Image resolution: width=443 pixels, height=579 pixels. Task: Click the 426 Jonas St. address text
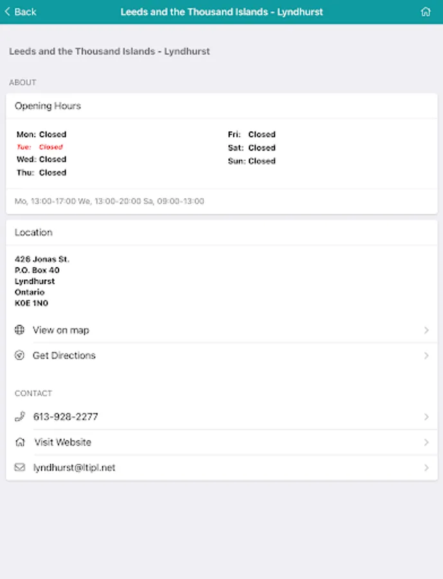point(42,259)
